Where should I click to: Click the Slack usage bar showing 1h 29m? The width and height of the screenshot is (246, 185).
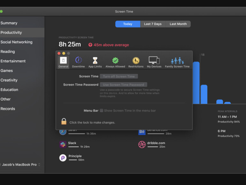tap(73, 147)
